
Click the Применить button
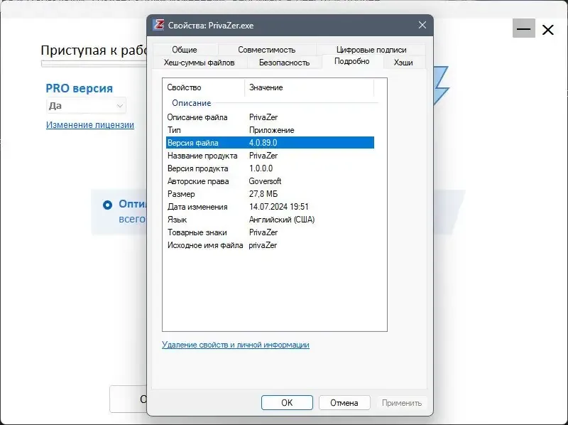point(401,402)
